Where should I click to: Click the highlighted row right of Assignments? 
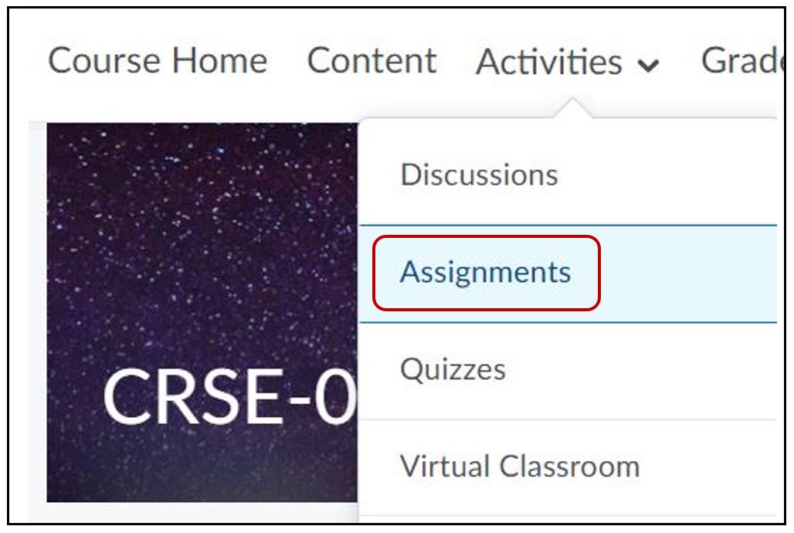tap(687, 273)
